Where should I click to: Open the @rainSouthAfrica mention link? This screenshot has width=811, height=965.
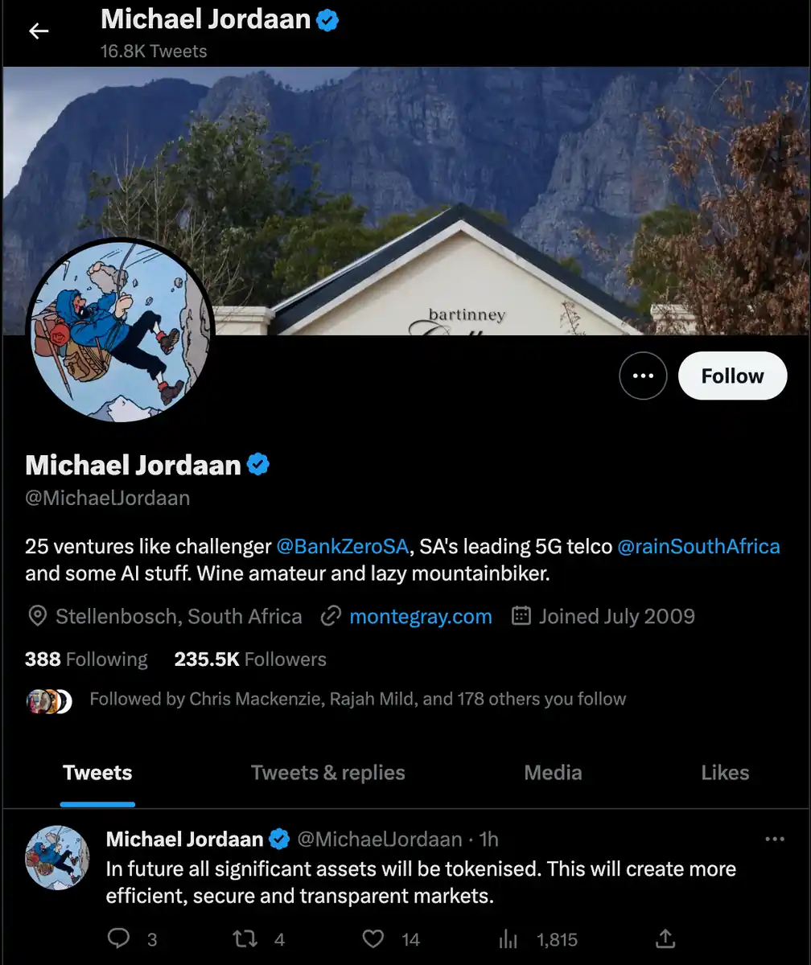click(698, 547)
